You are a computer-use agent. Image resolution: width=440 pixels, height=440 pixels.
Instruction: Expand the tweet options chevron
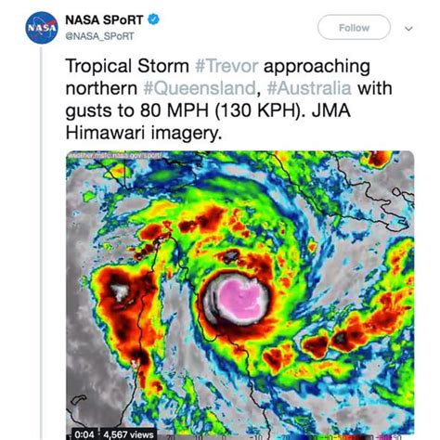tap(408, 29)
